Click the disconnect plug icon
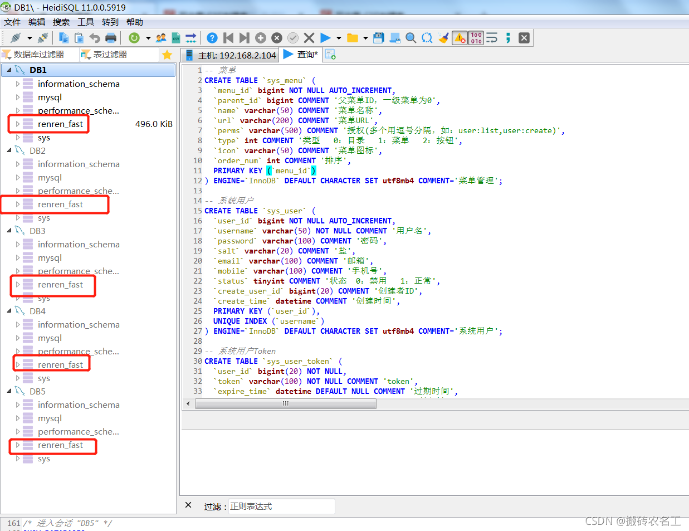 tap(43, 38)
